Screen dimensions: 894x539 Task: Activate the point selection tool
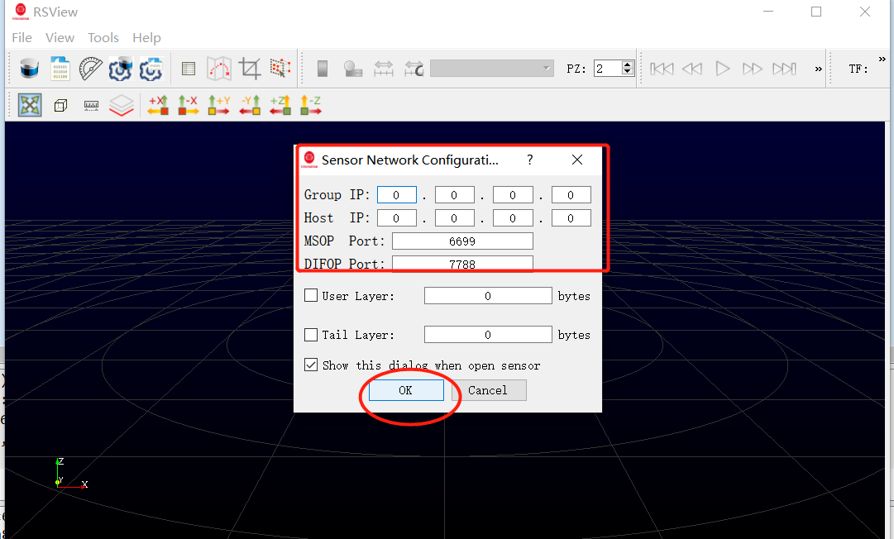coord(280,69)
